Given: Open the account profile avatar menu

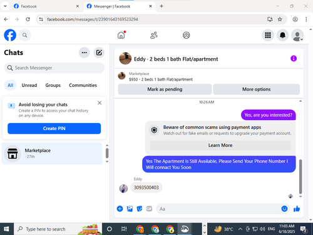Looking at the screenshot, I should pos(297,35).
